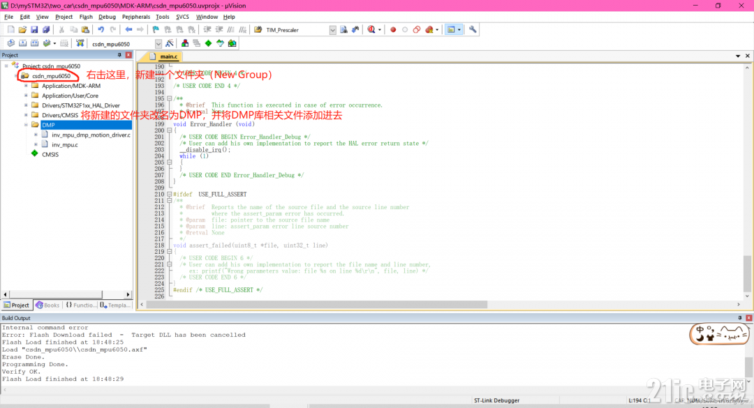This screenshot has height=408, width=754.
Task: Select the DMP group in tree
Action: point(48,125)
